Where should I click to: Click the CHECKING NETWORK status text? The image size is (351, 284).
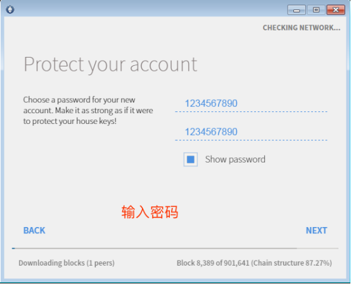(x=302, y=28)
